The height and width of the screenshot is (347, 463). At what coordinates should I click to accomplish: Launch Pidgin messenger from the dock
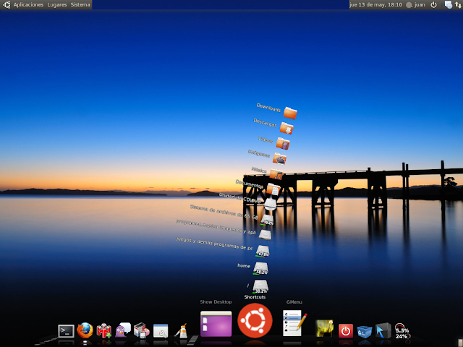point(122,330)
